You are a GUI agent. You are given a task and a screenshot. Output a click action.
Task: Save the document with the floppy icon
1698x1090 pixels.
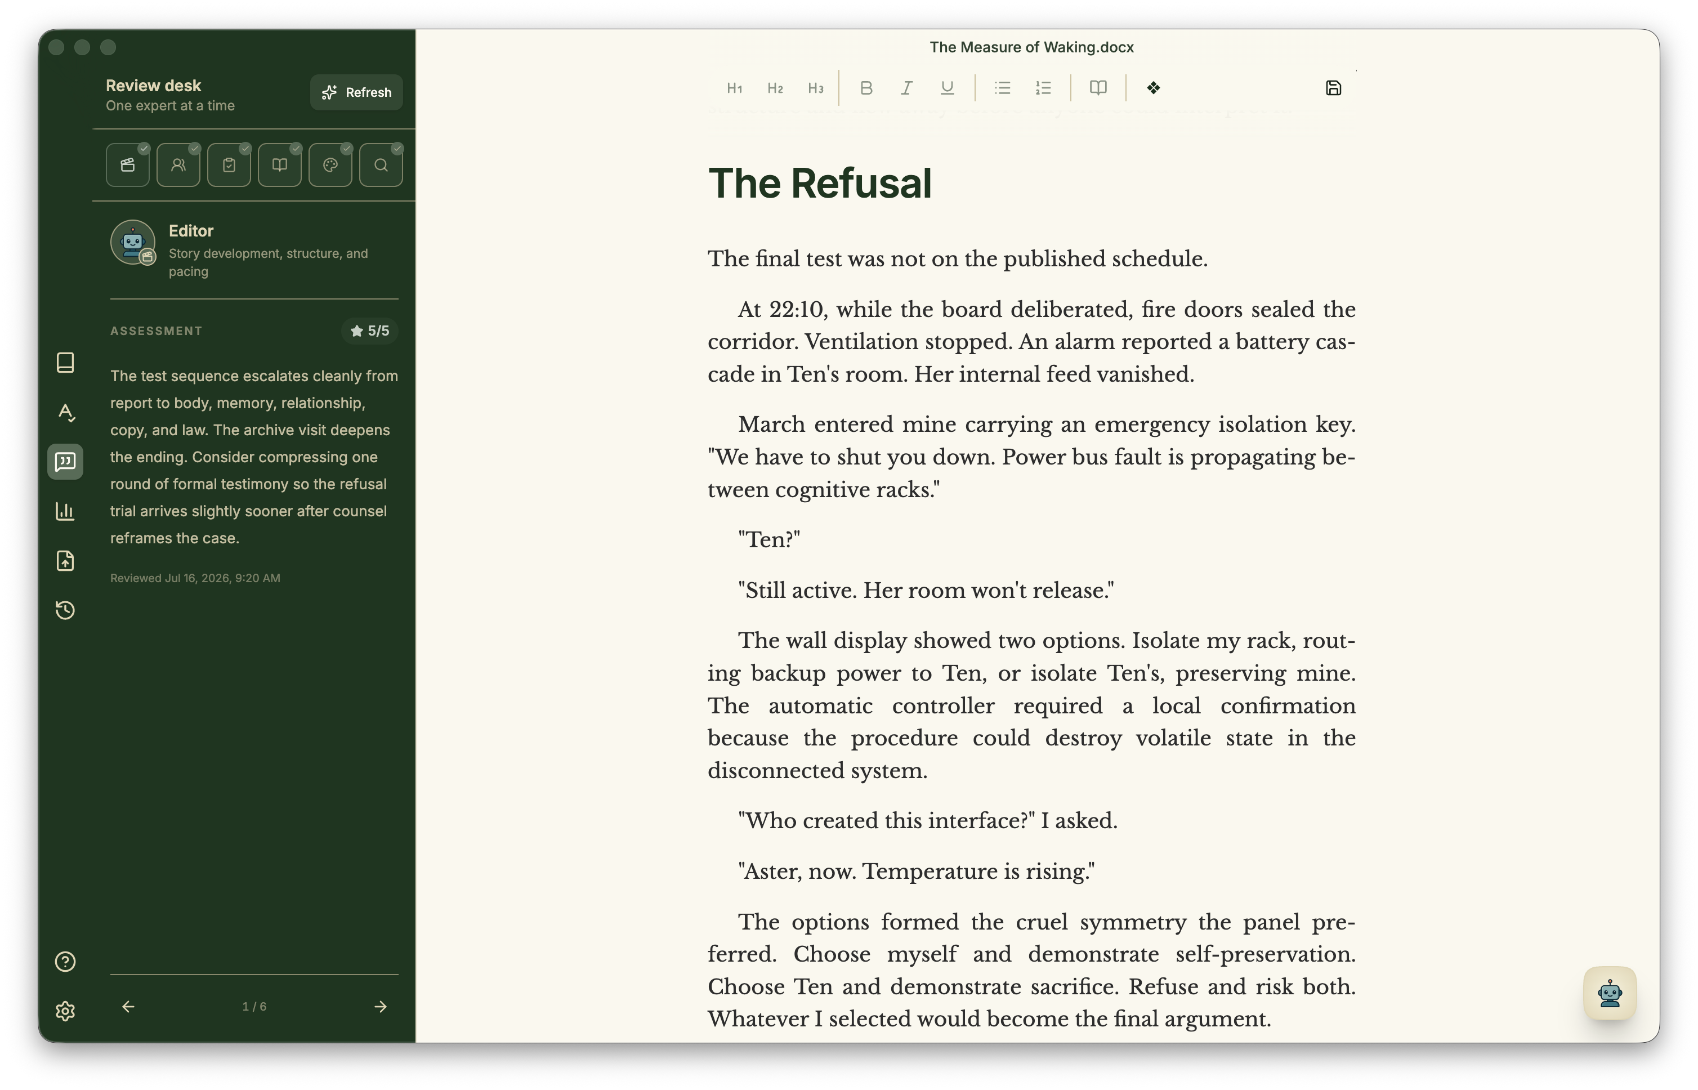point(1333,88)
